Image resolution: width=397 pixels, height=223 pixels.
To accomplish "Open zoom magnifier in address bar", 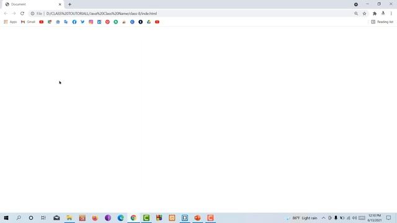I will 356,14.
